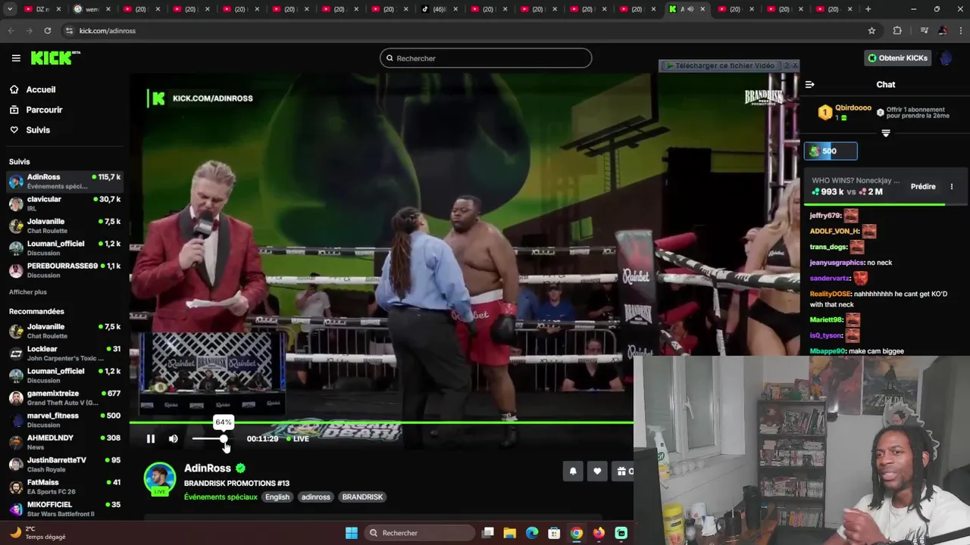This screenshot has height=545, width=970.
Task: Open the prediction three-dot options menu
Action: 952,186
